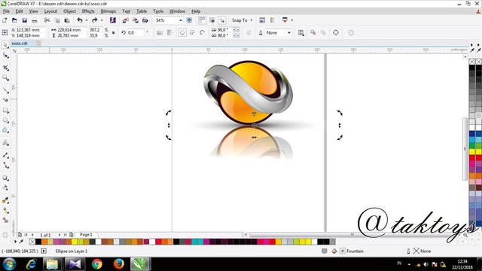Select the Pick tool in toolbox
Viewport: 482px width, 271px height.
point(5,45)
